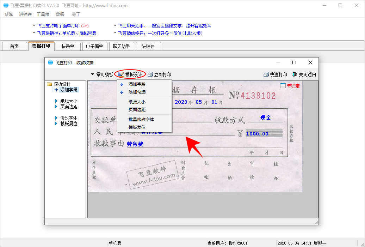365x247 pixels.
Task: Select the year field showing 2020
Action: tap(181, 102)
